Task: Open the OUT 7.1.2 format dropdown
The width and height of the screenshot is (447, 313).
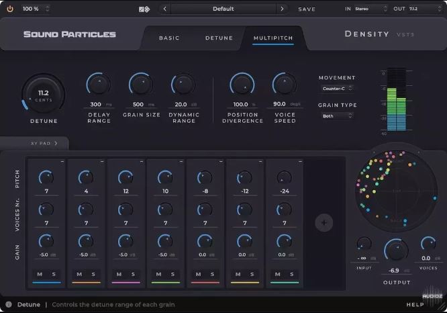Action: pyautogui.click(x=425, y=9)
